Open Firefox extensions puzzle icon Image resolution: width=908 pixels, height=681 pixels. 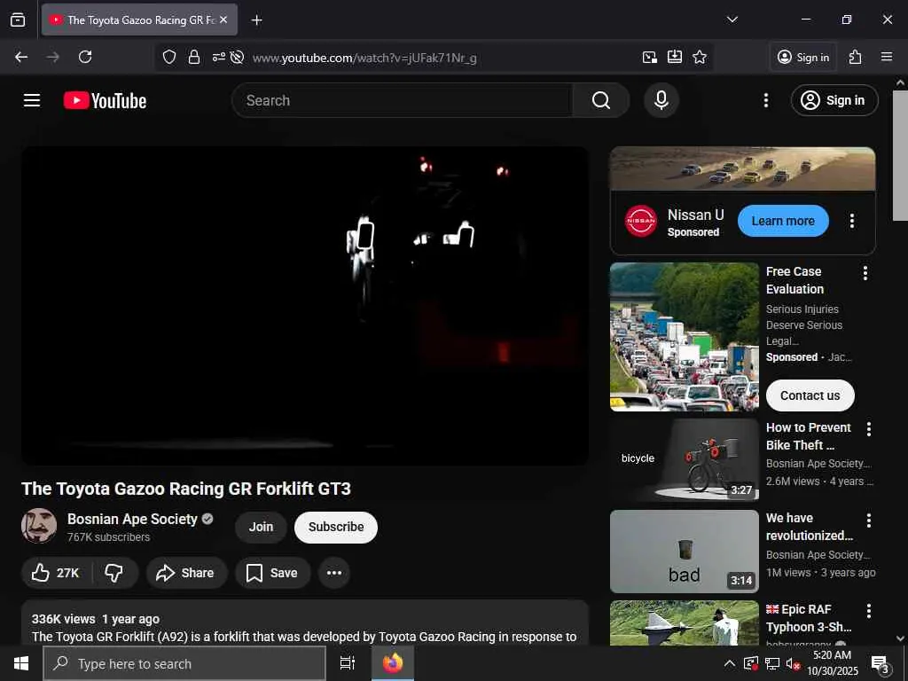(x=856, y=57)
